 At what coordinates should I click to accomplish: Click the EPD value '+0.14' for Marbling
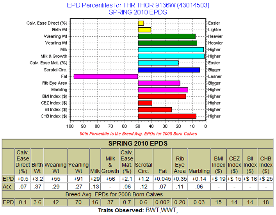pos(199,179)
